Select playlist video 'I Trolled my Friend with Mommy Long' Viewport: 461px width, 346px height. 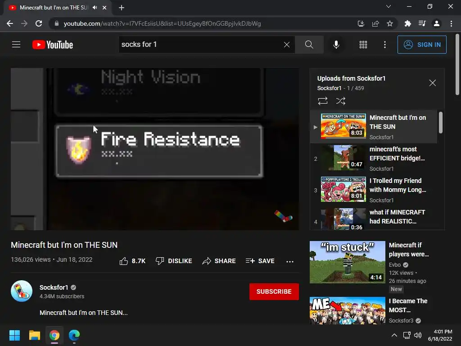click(x=374, y=190)
